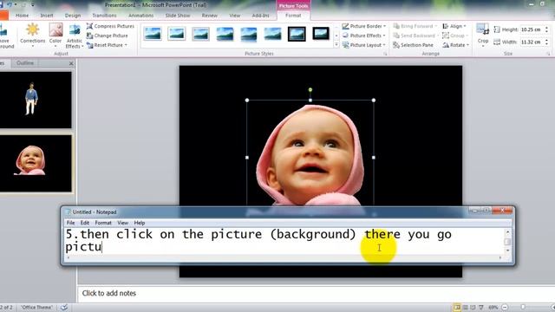Click the baby picture on the slide
555x312 pixels.
tap(310, 155)
